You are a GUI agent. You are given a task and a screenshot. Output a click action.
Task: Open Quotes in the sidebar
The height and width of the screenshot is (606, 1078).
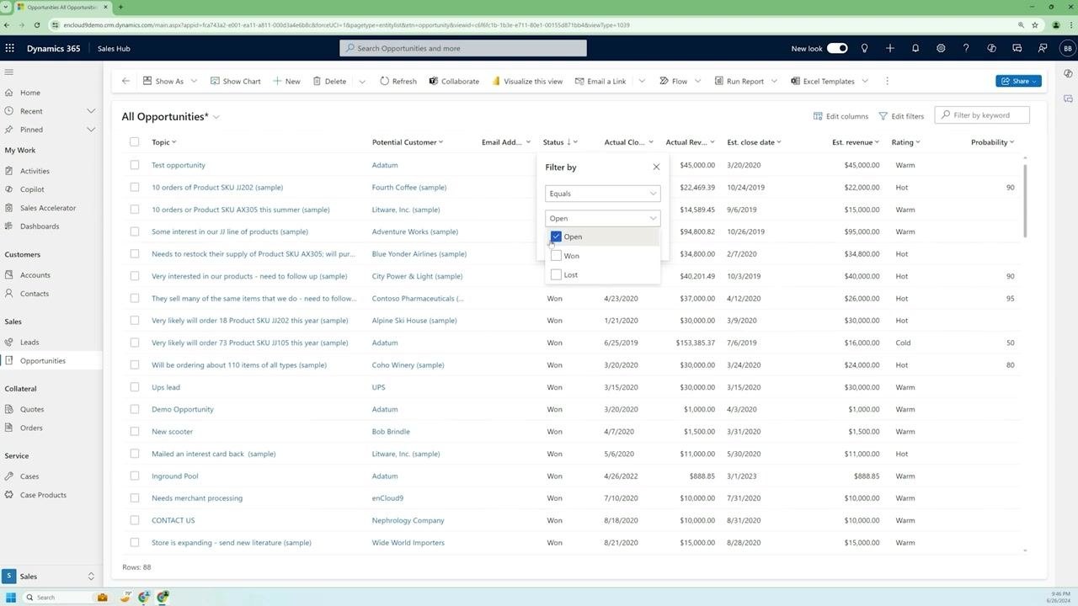pos(32,409)
